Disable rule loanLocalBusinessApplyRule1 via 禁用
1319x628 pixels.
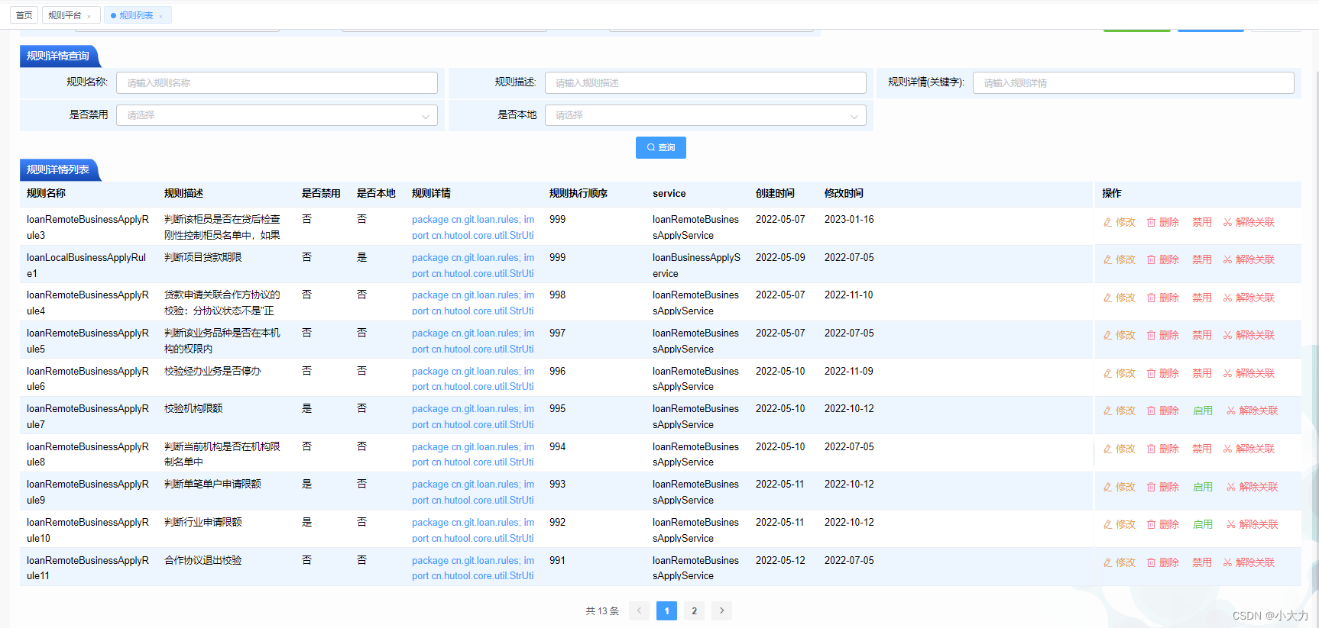[x=1202, y=259]
